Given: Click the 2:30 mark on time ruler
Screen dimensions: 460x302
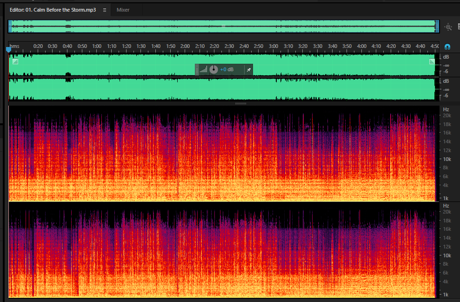Looking at the screenshot, I should coord(229,46).
